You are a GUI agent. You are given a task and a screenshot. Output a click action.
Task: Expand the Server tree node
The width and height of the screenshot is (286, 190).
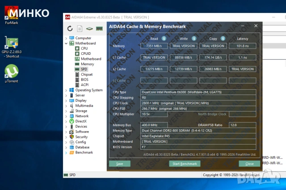pos(66,95)
